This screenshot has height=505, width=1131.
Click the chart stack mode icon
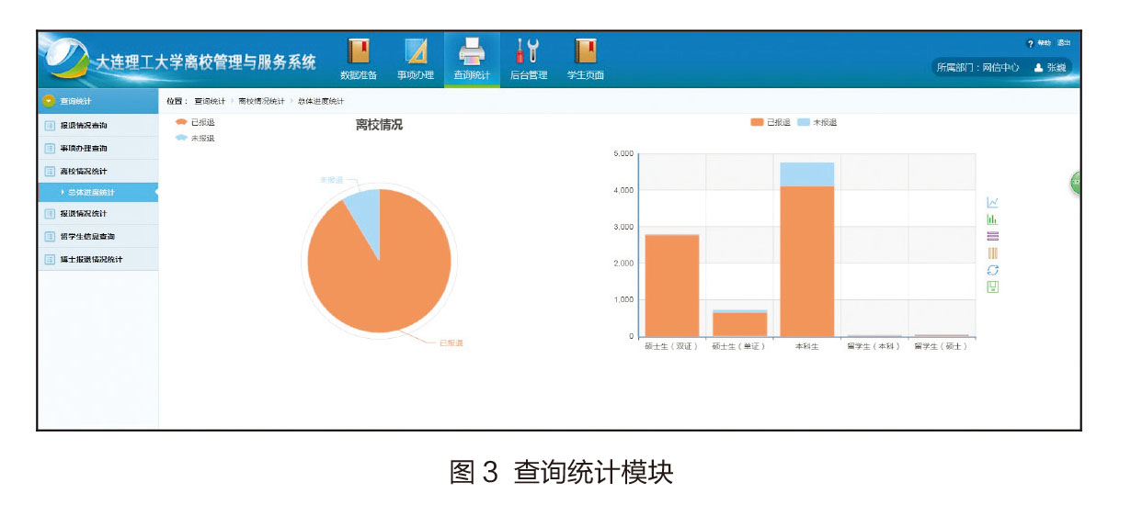tap(993, 236)
